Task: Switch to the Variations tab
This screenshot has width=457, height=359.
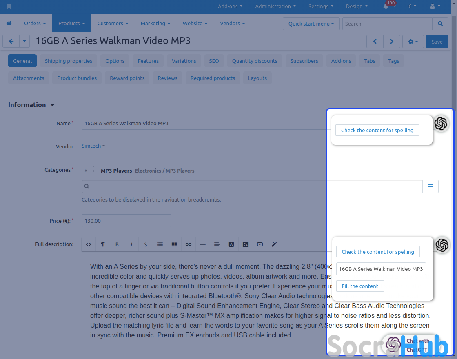Action: (x=184, y=61)
